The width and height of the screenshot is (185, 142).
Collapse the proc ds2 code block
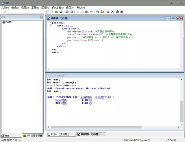point(51,23)
